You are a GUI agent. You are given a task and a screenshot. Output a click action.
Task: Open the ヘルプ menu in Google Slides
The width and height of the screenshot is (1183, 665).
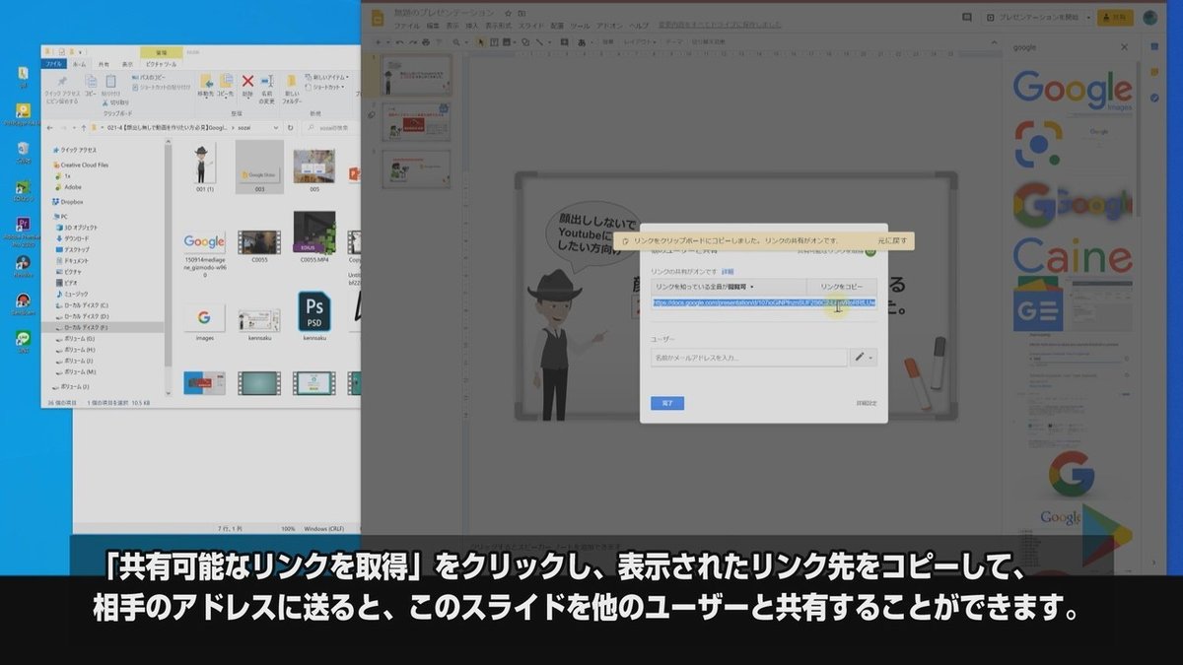pos(639,26)
